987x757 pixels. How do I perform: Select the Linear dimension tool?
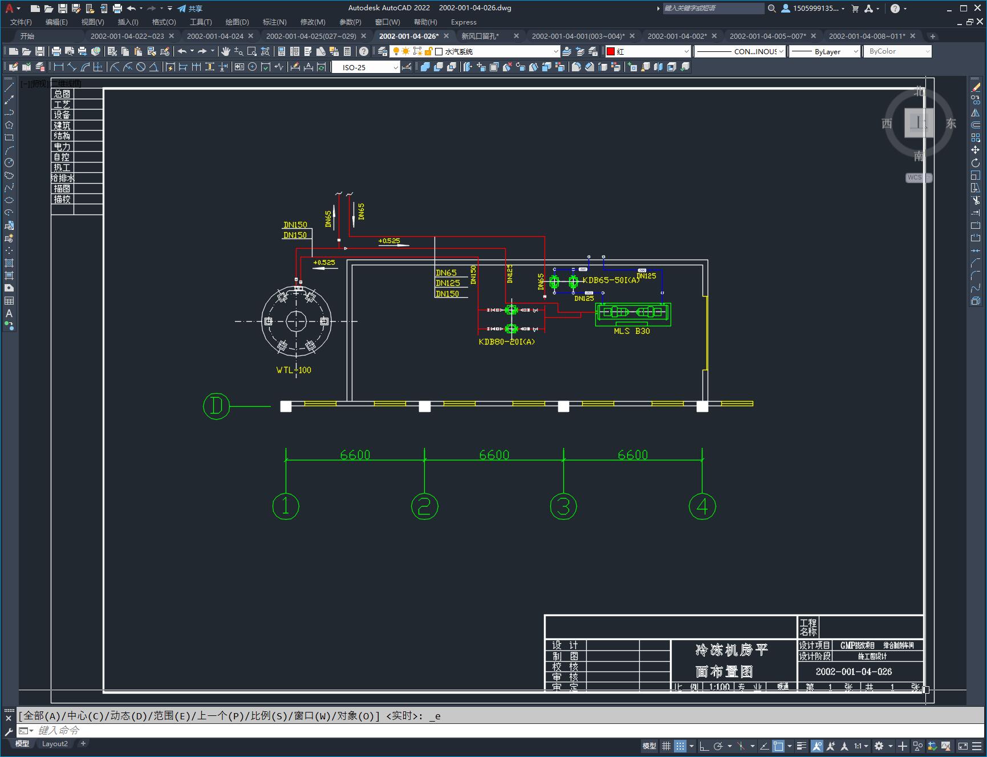(x=59, y=67)
